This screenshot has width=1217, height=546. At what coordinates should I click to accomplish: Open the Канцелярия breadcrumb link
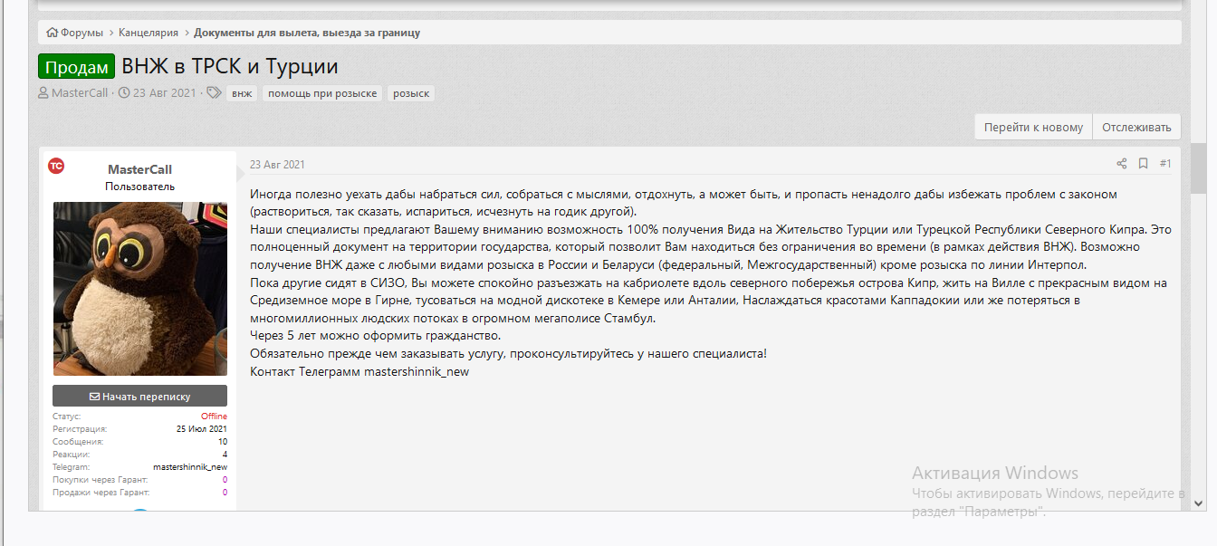point(149,33)
